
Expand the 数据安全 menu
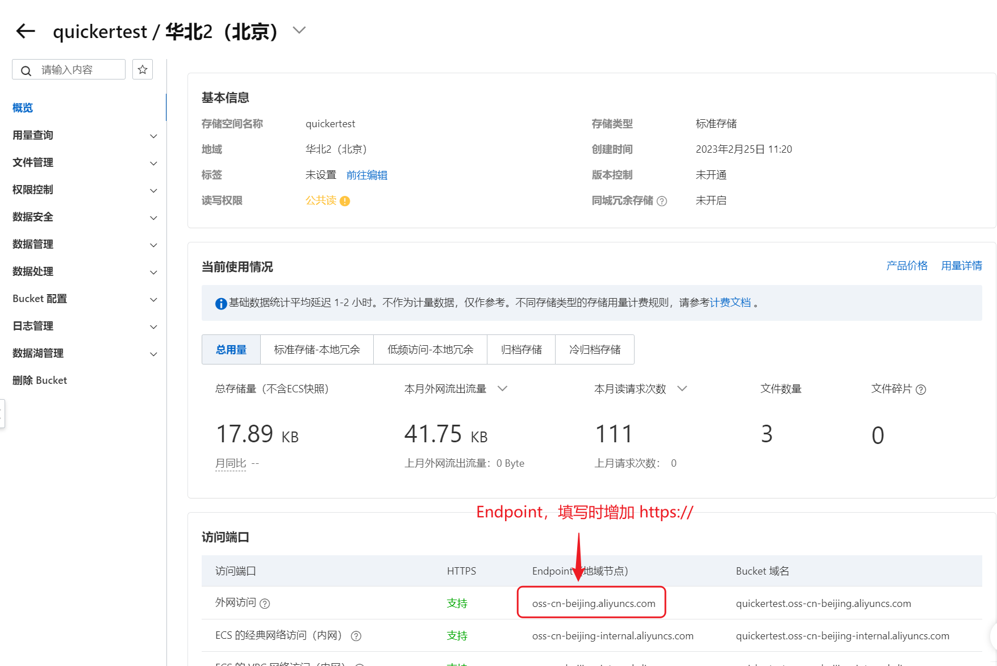84,217
